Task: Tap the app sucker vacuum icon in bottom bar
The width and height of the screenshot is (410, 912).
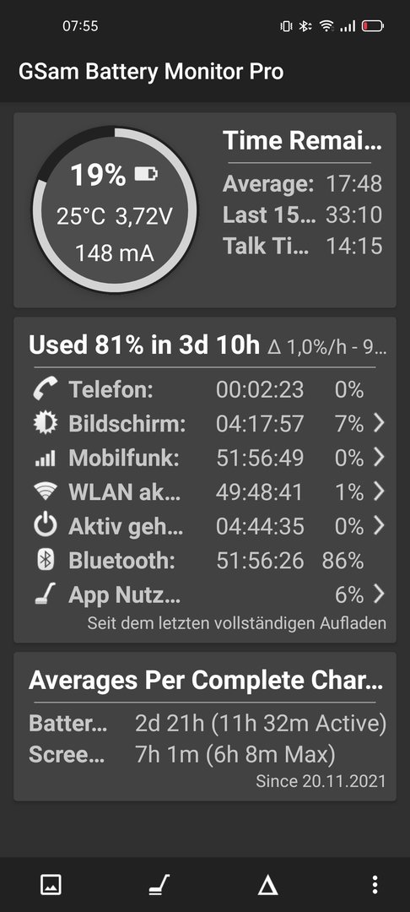Action: pyautogui.click(x=159, y=885)
